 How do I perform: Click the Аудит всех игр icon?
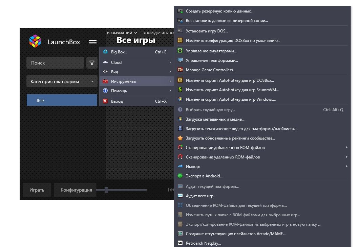[x=180, y=196]
